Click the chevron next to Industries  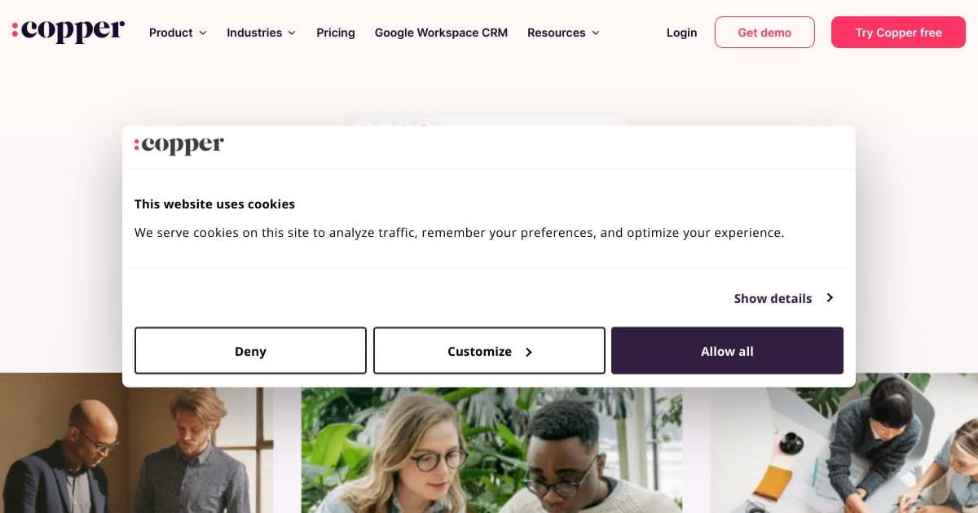(x=292, y=33)
